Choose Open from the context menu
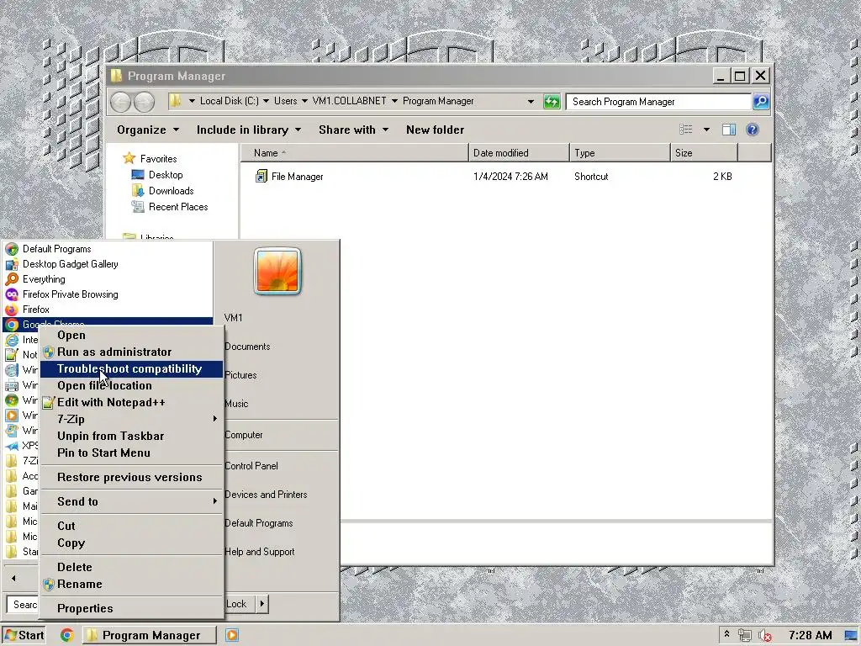The height and width of the screenshot is (646, 861). [131, 335]
